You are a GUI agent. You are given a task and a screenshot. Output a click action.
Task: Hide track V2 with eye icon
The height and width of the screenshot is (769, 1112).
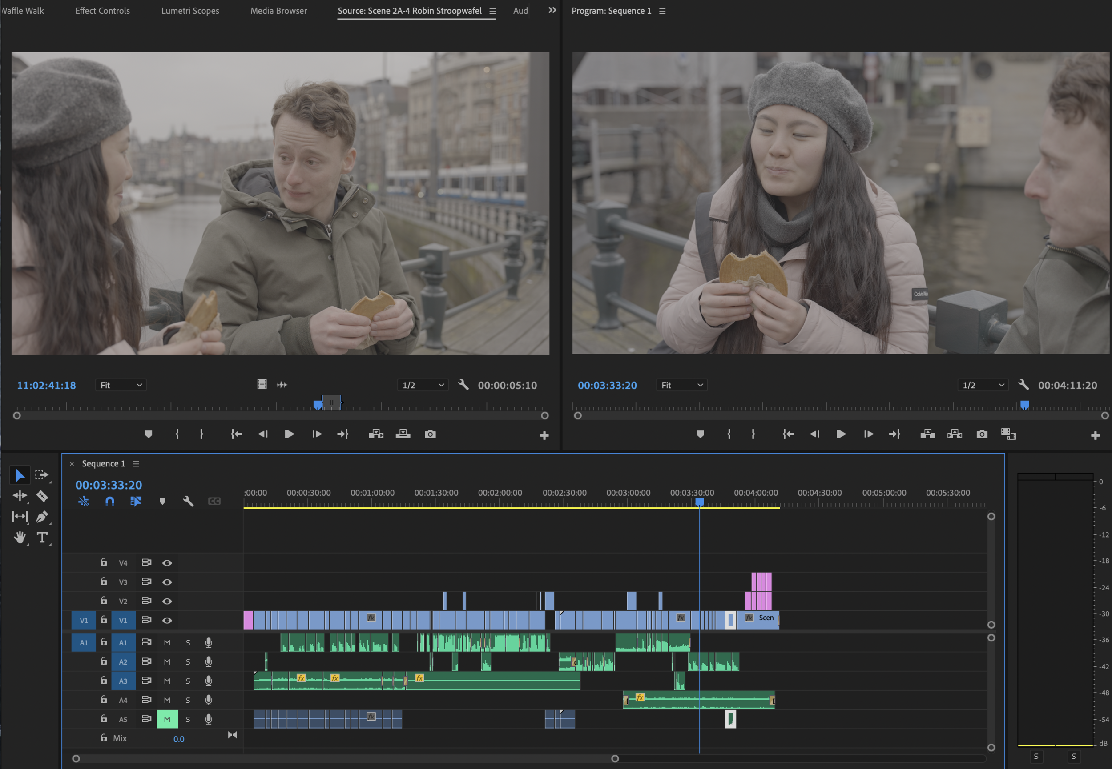pos(167,602)
